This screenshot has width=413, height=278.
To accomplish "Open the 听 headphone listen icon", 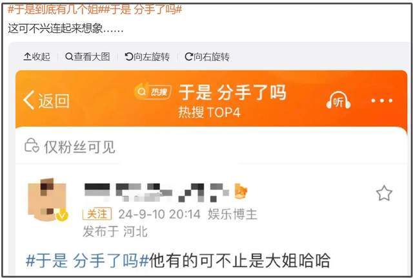I will tap(338, 100).
